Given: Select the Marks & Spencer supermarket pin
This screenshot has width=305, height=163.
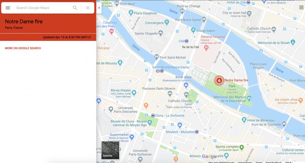Looking at the screenshot, I should pyautogui.click(x=132, y=137).
